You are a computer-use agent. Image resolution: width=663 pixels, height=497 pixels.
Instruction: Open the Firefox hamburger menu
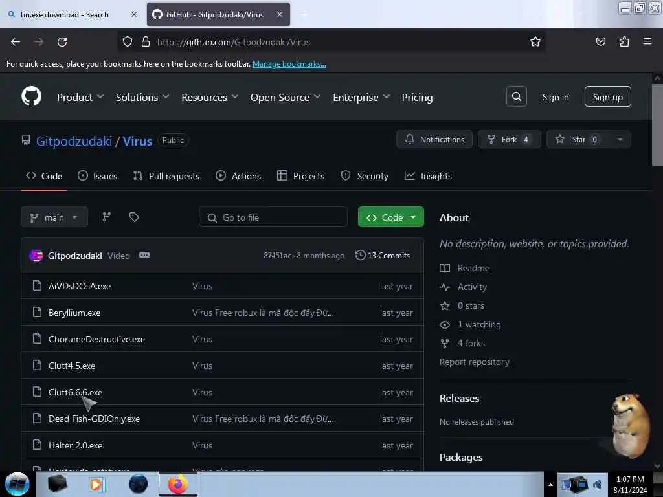(x=647, y=41)
